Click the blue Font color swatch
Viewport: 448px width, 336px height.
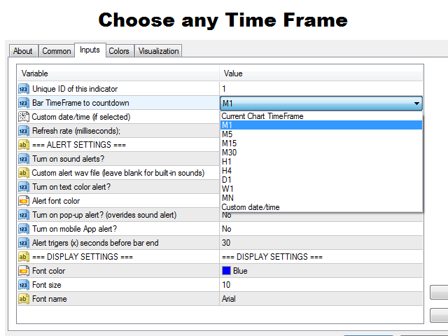[226, 271]
